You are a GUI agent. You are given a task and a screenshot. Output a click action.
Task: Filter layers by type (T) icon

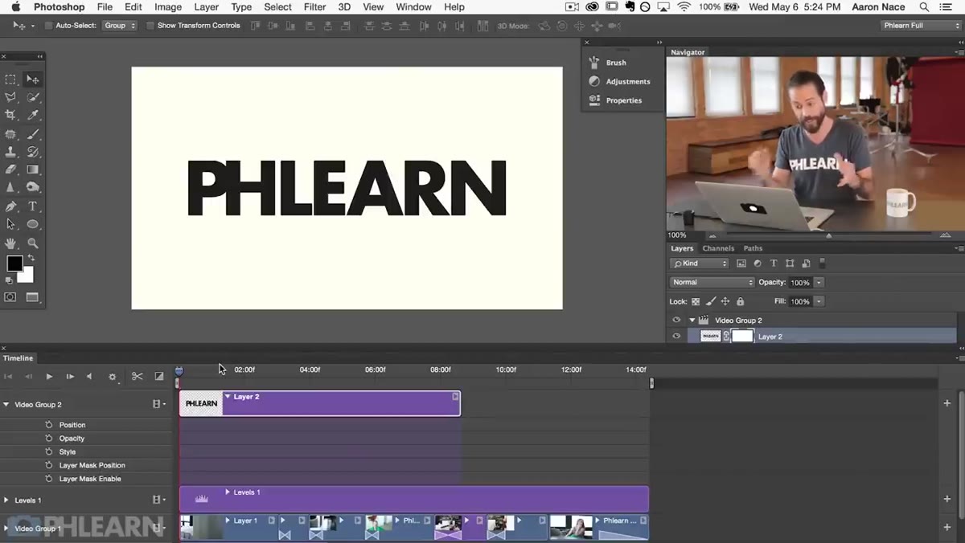coord(774,263)
